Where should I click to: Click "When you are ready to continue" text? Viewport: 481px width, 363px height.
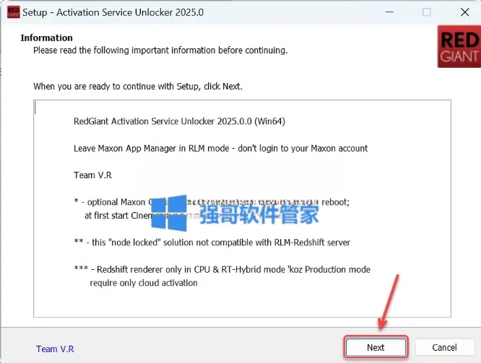(x=138, y=87)
